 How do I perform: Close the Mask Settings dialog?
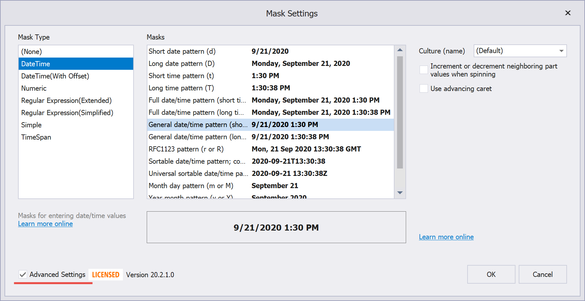click(568, 13)
